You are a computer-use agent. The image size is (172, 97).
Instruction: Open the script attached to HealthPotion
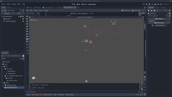tap(21, 16)
